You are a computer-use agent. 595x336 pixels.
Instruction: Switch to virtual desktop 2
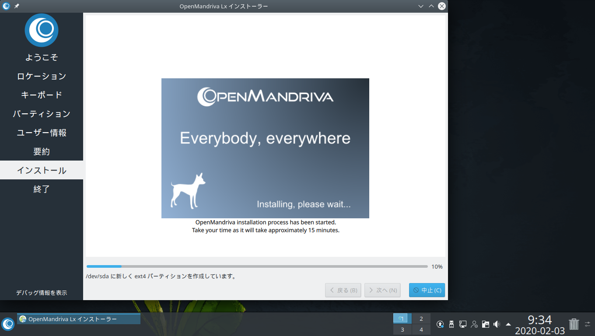(x=421, y=318)
